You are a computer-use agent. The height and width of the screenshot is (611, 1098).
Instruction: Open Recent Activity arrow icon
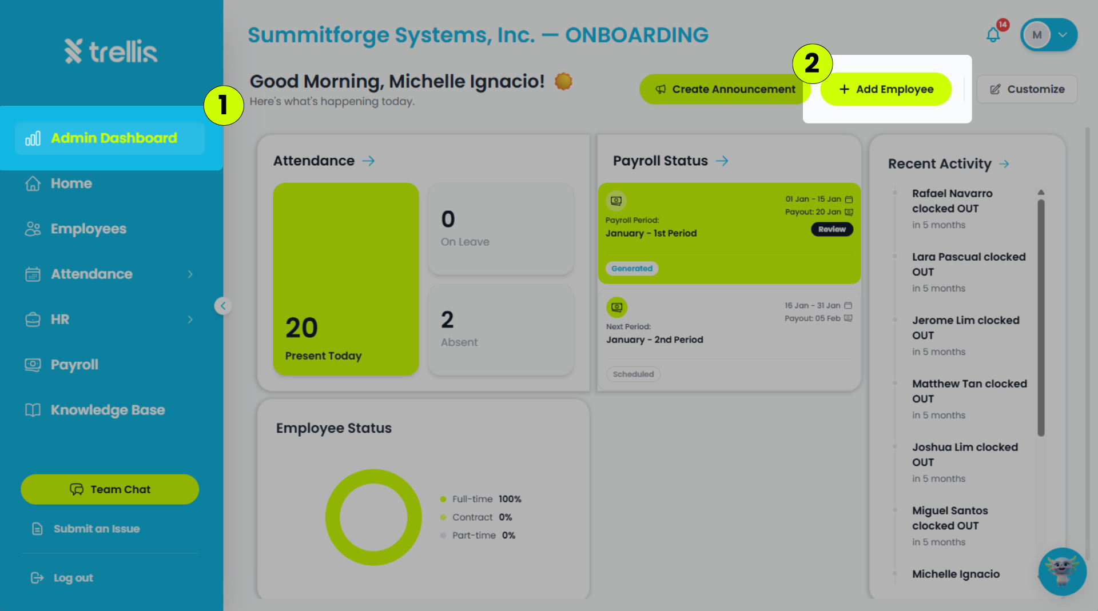[1004, 164]
